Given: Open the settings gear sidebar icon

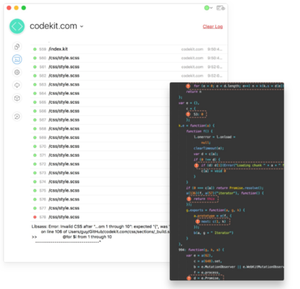Looking at the screenshot, I should click(x=17, y=73).
